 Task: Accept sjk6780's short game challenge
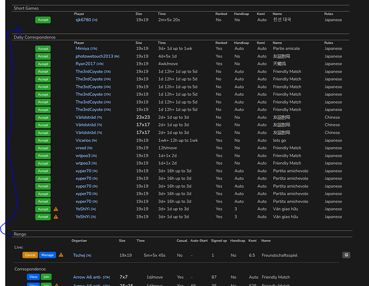43,19
